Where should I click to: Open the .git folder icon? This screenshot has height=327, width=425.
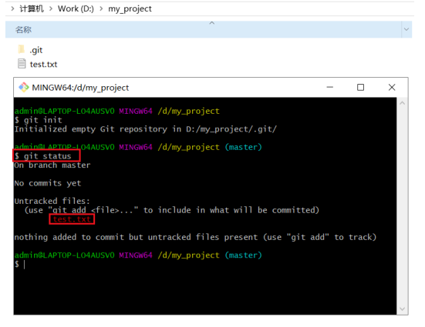click(22, 49)
